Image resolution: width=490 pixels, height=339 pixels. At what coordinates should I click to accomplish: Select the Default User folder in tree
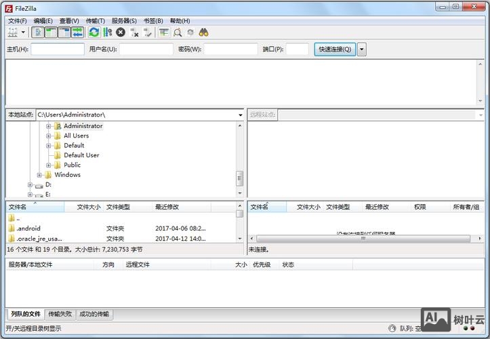[81, 155]
